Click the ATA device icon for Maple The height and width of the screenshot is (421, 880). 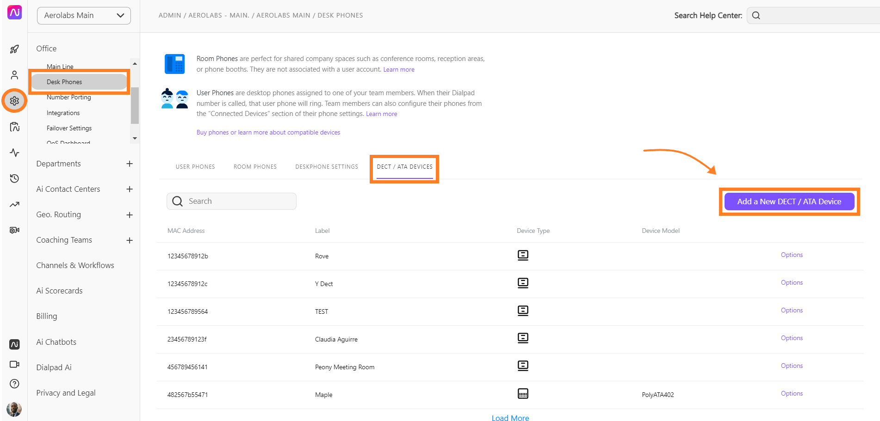tap(523, 394)
